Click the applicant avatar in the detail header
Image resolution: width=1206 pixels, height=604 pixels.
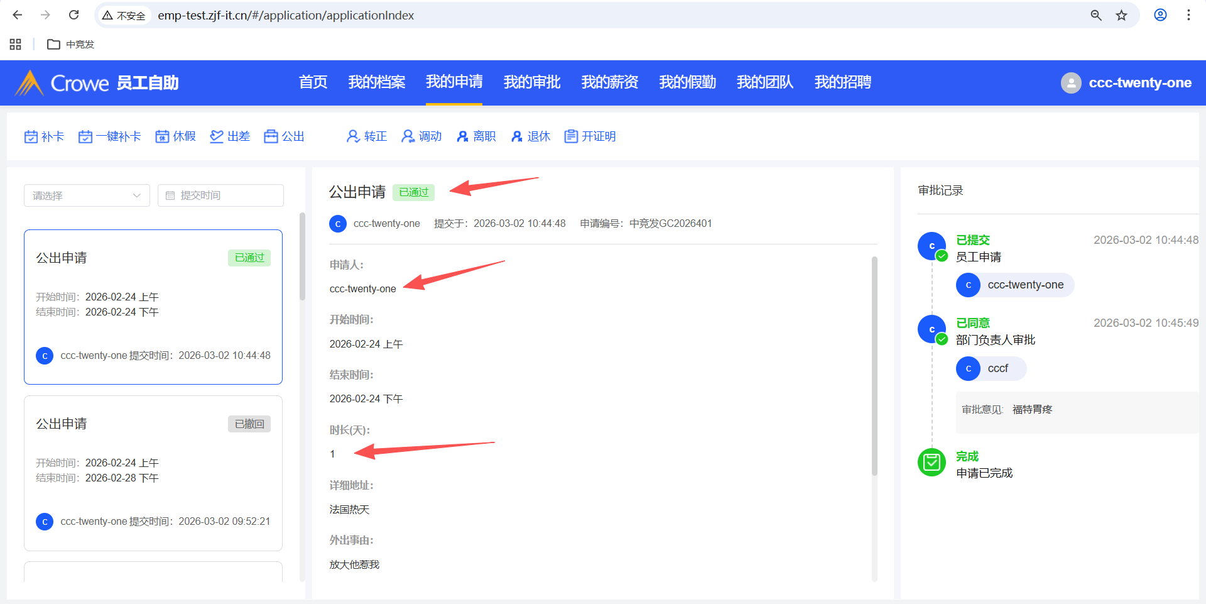point(338,224)
